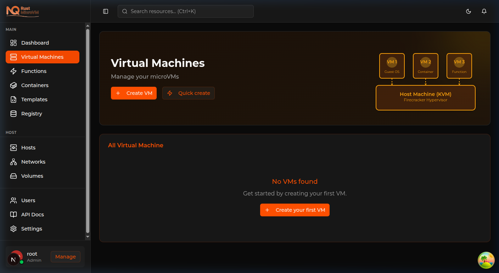
Task: Click Create your first VM
Action: click(x=295, y=210)
